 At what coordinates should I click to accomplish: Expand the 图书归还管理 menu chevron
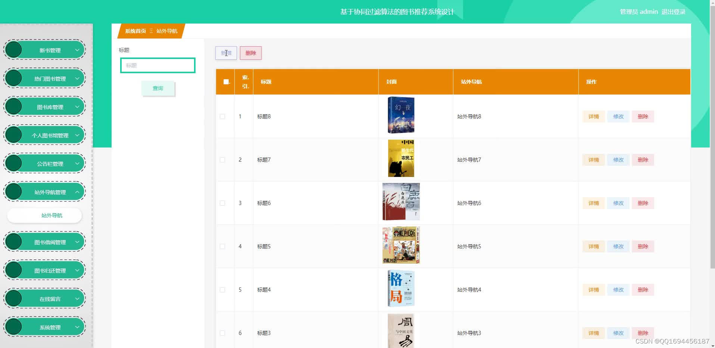coord(77,270)
